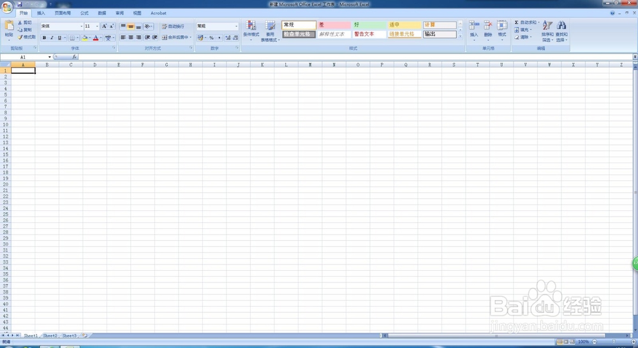The width and height of the screenshot is (638, 348).
Task: Open Font group dialog launcher
Action: coord(114,48)
